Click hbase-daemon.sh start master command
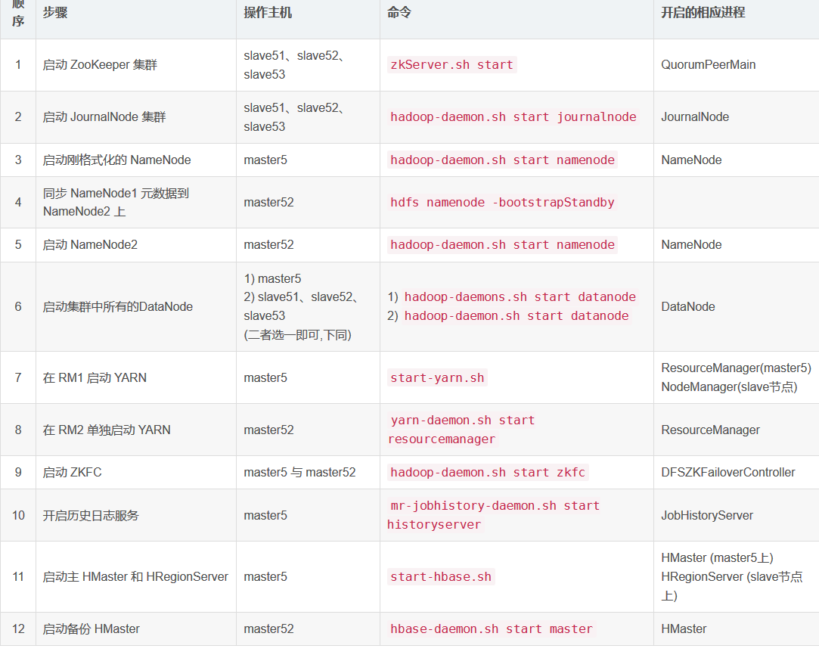Screen dimensions: 819x658 pyautogui.click(x=492, y=629)
